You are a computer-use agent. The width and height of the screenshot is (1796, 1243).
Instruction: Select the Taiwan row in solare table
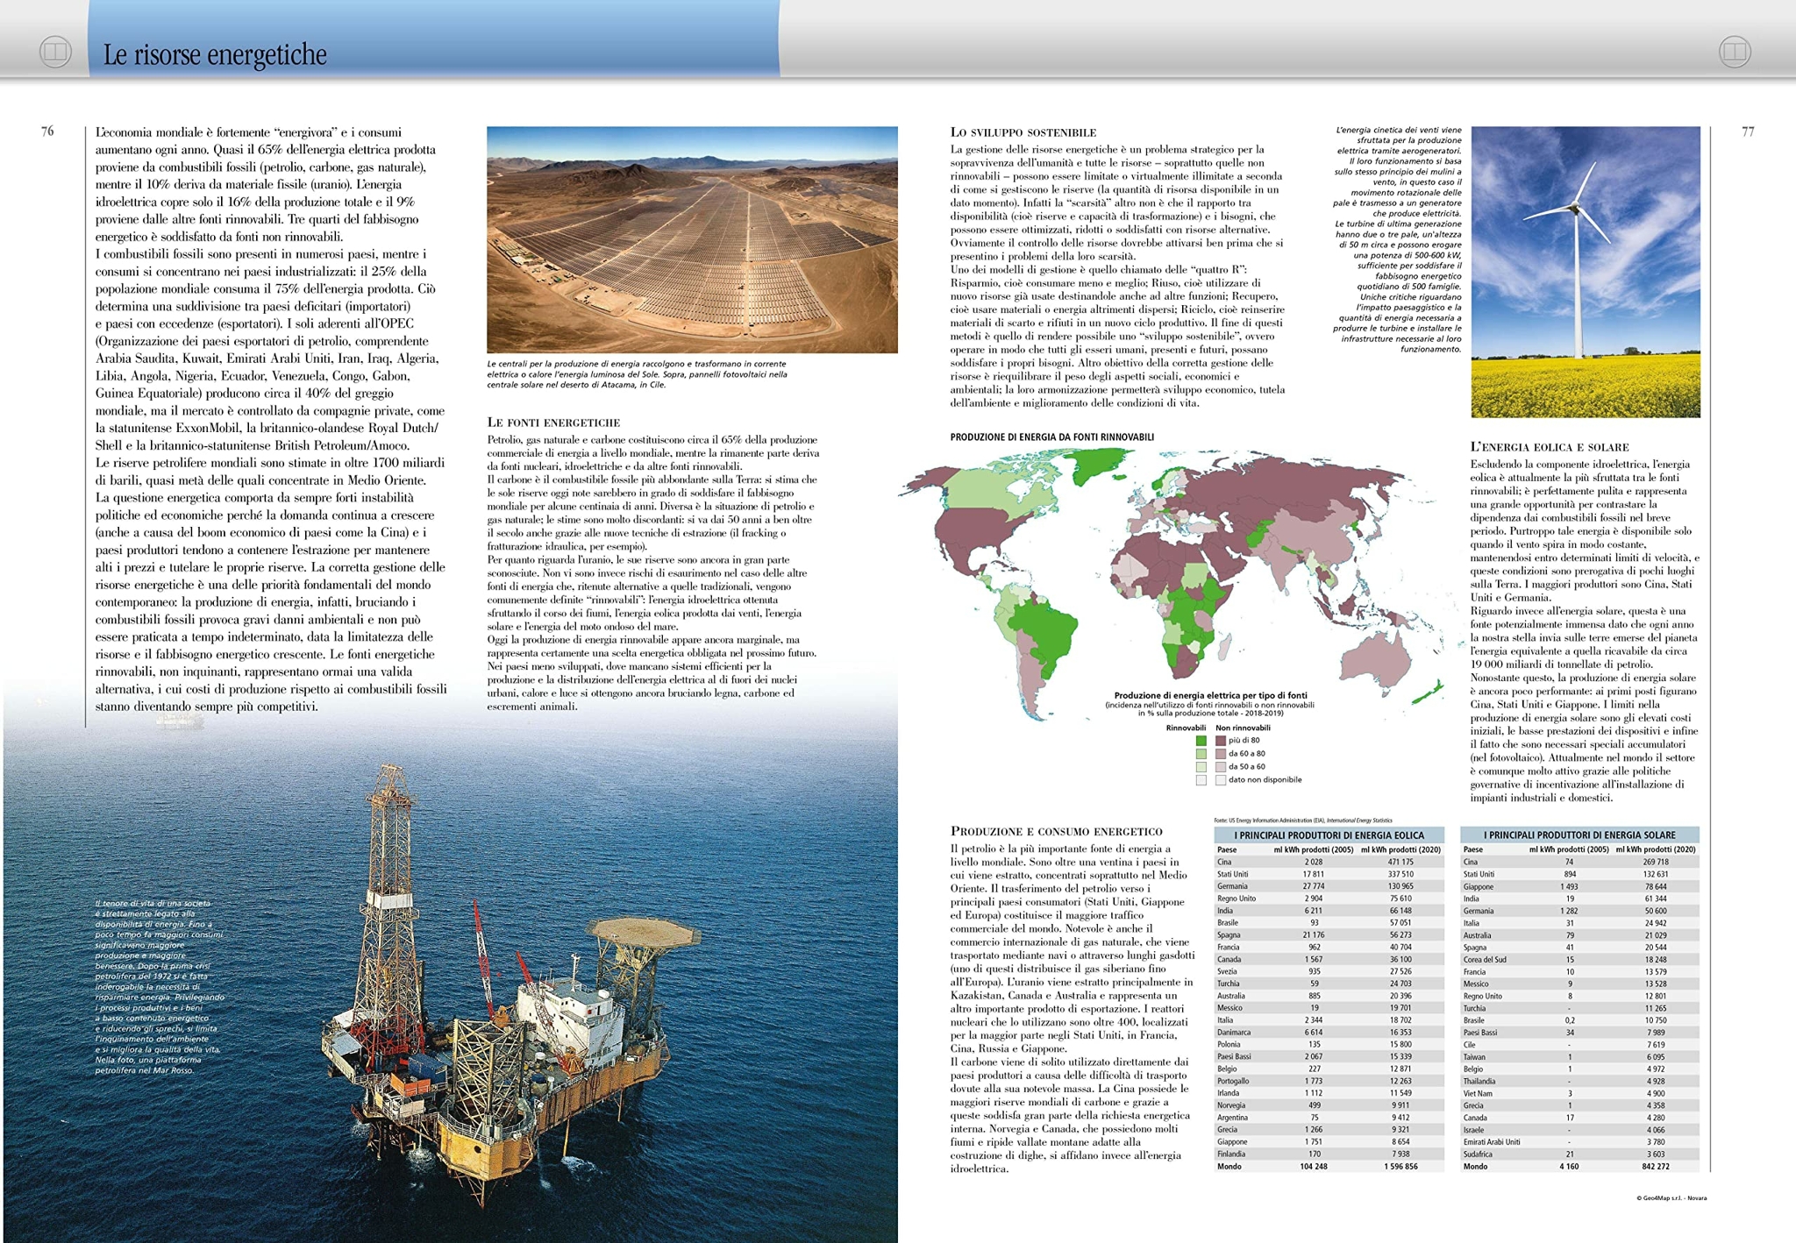click(x=1579, y=1057)
